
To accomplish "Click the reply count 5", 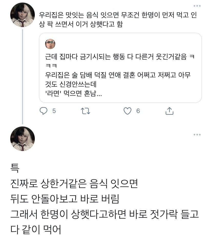I will [x=54, y=111].
